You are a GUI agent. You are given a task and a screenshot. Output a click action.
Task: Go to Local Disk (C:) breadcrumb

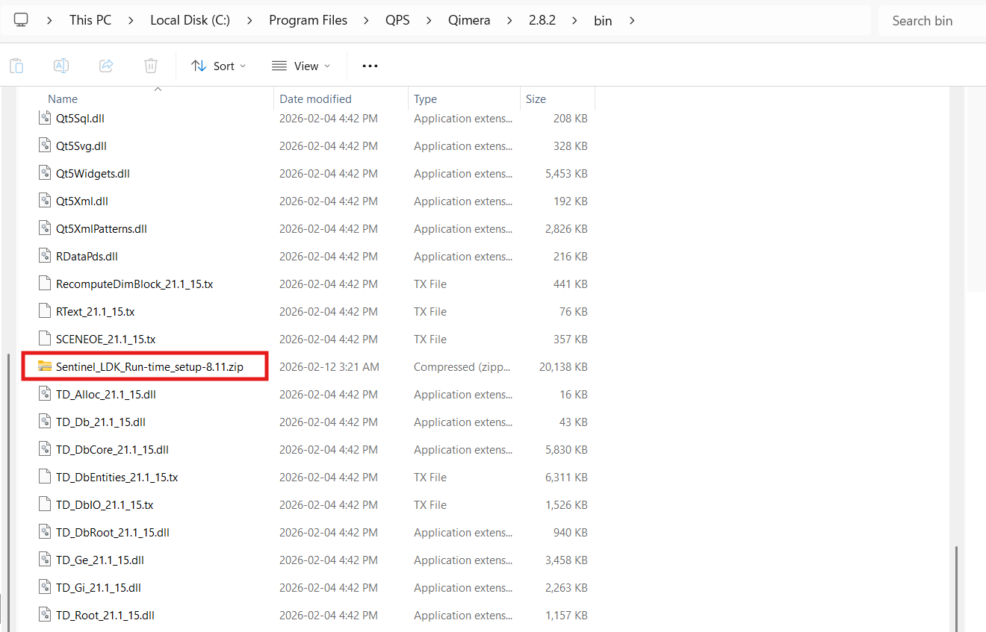190,21
